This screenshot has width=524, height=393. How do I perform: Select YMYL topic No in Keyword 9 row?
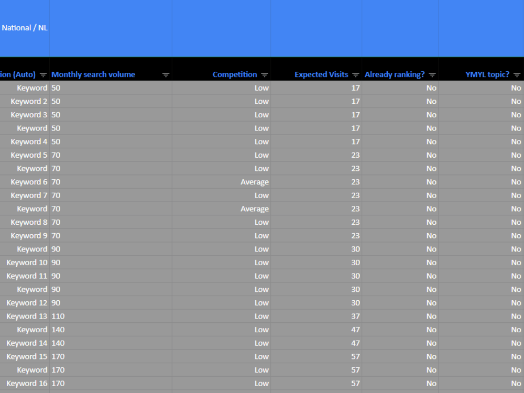point(481,236)
